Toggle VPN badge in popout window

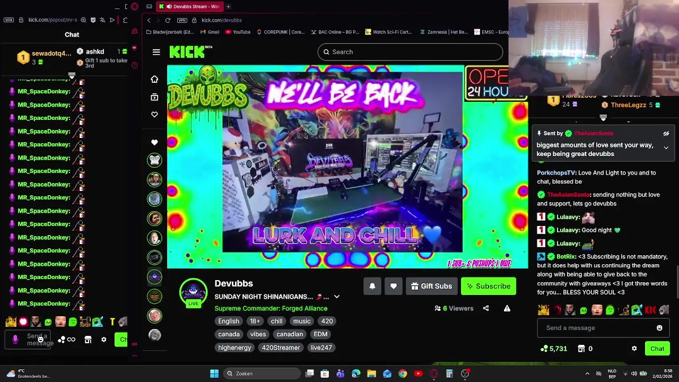click(8, 20)
